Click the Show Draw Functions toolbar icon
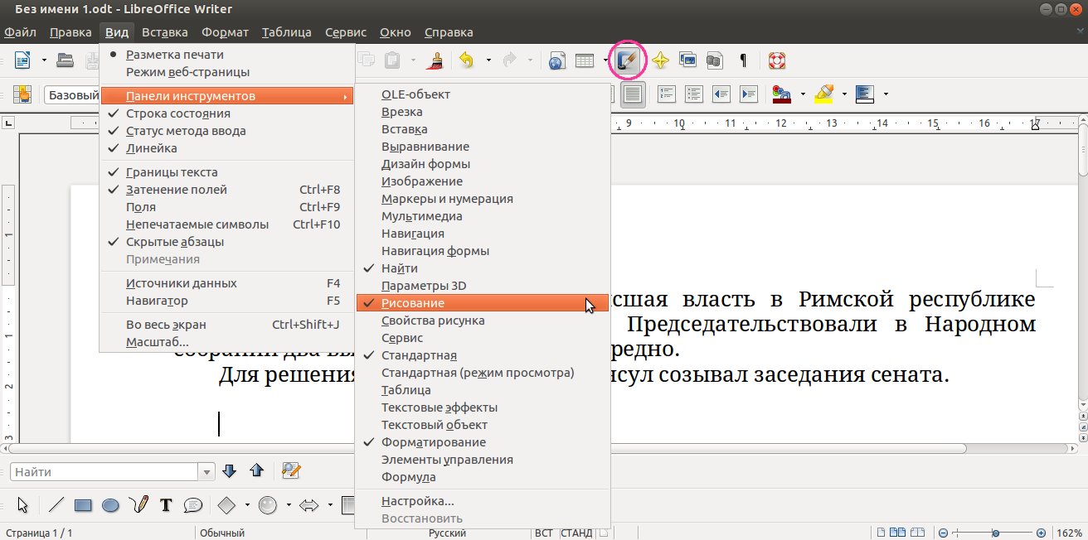 (627, 60)
